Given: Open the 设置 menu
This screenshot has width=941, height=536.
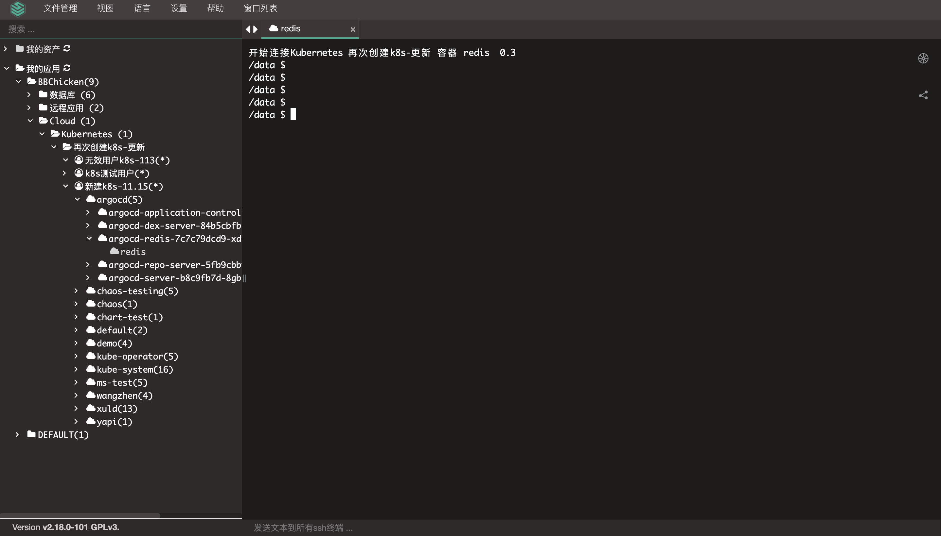Looking at the screenshot, I should click(179, 8).
